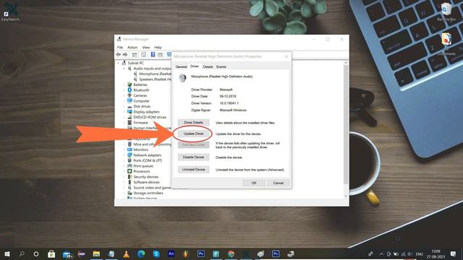463x260 pixels.
Task: Expand the Disk drives category
Action: pos(124,106)
